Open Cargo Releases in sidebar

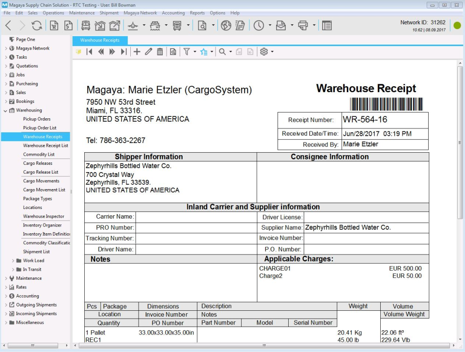click(38, 163)
